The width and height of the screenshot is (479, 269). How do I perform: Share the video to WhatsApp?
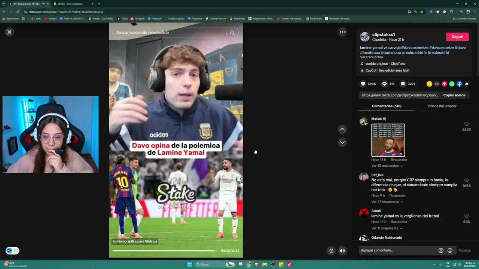click(x=452, y=84)
